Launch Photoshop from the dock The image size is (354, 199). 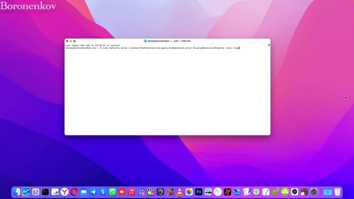coord(199,192)
